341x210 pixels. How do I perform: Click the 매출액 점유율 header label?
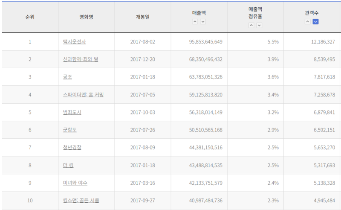point(255,13)
